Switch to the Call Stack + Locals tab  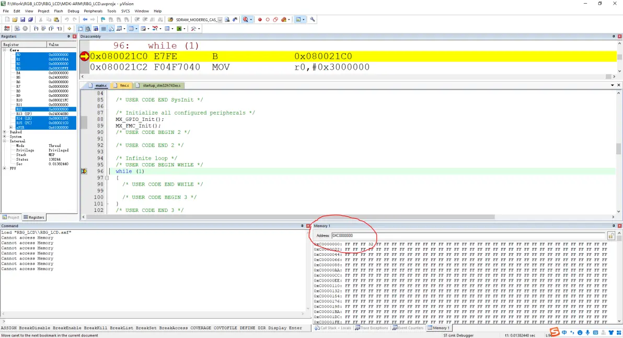[x=333, y=328]
